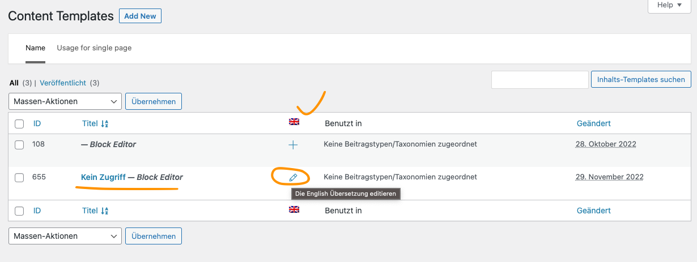Filter by Veröffentlicht link
697x262 pixels.
tap(63, 83)
